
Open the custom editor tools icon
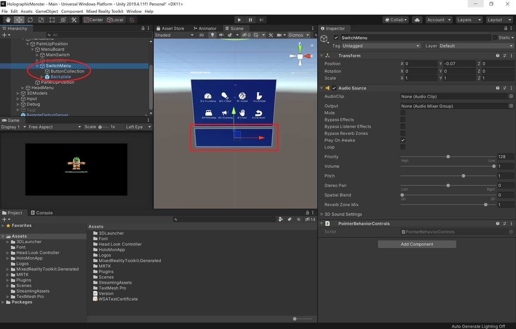point(74,20)
